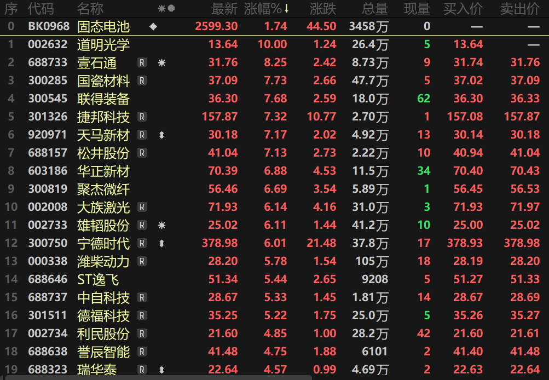This screenshot has height=380, width=549.
Task: Click the marker icon on 瑞华泰 row
Action: pos(161,370)
